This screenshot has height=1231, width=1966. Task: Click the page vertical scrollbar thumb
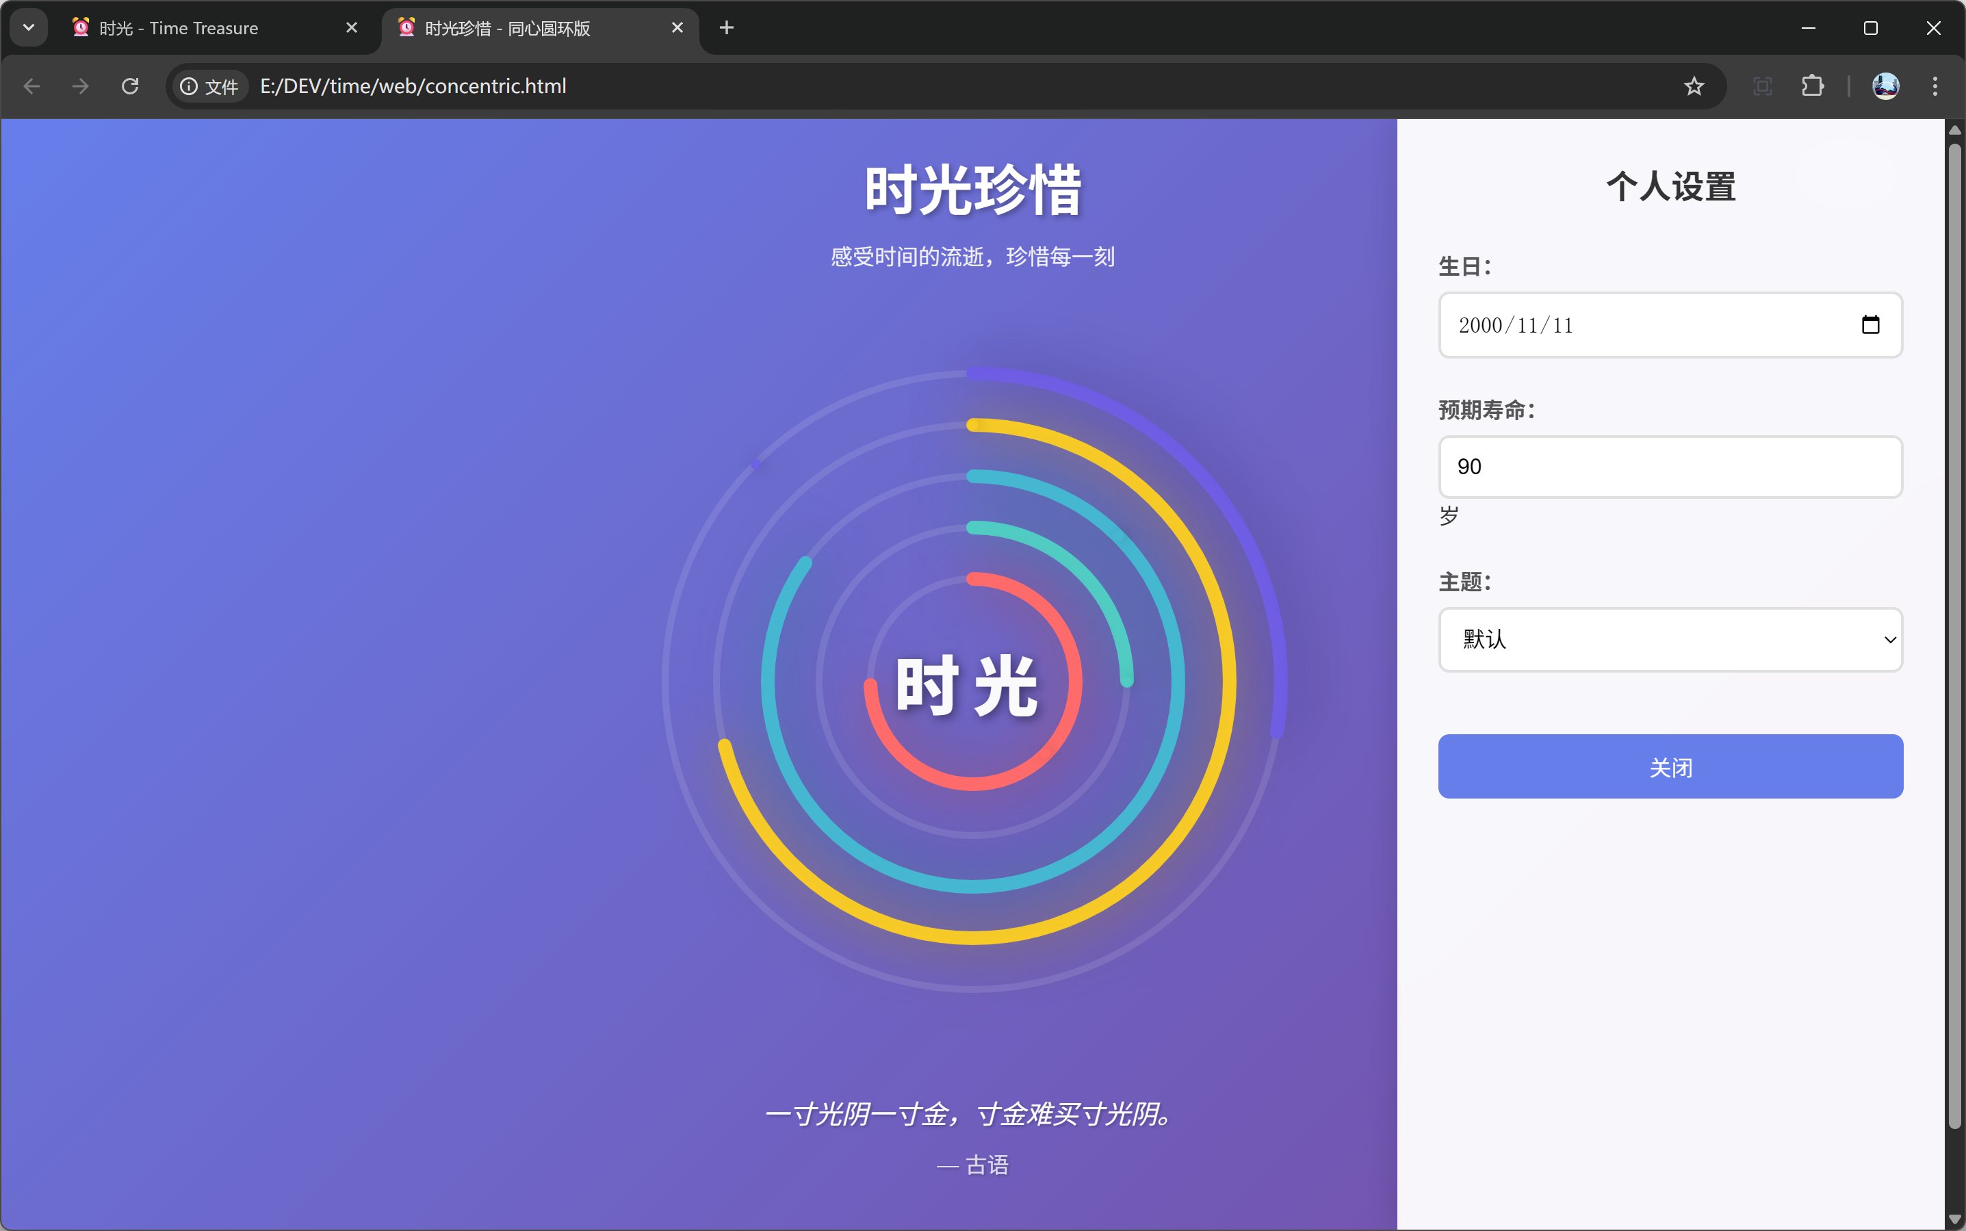pyautogui.click(x=1954, y=635)
